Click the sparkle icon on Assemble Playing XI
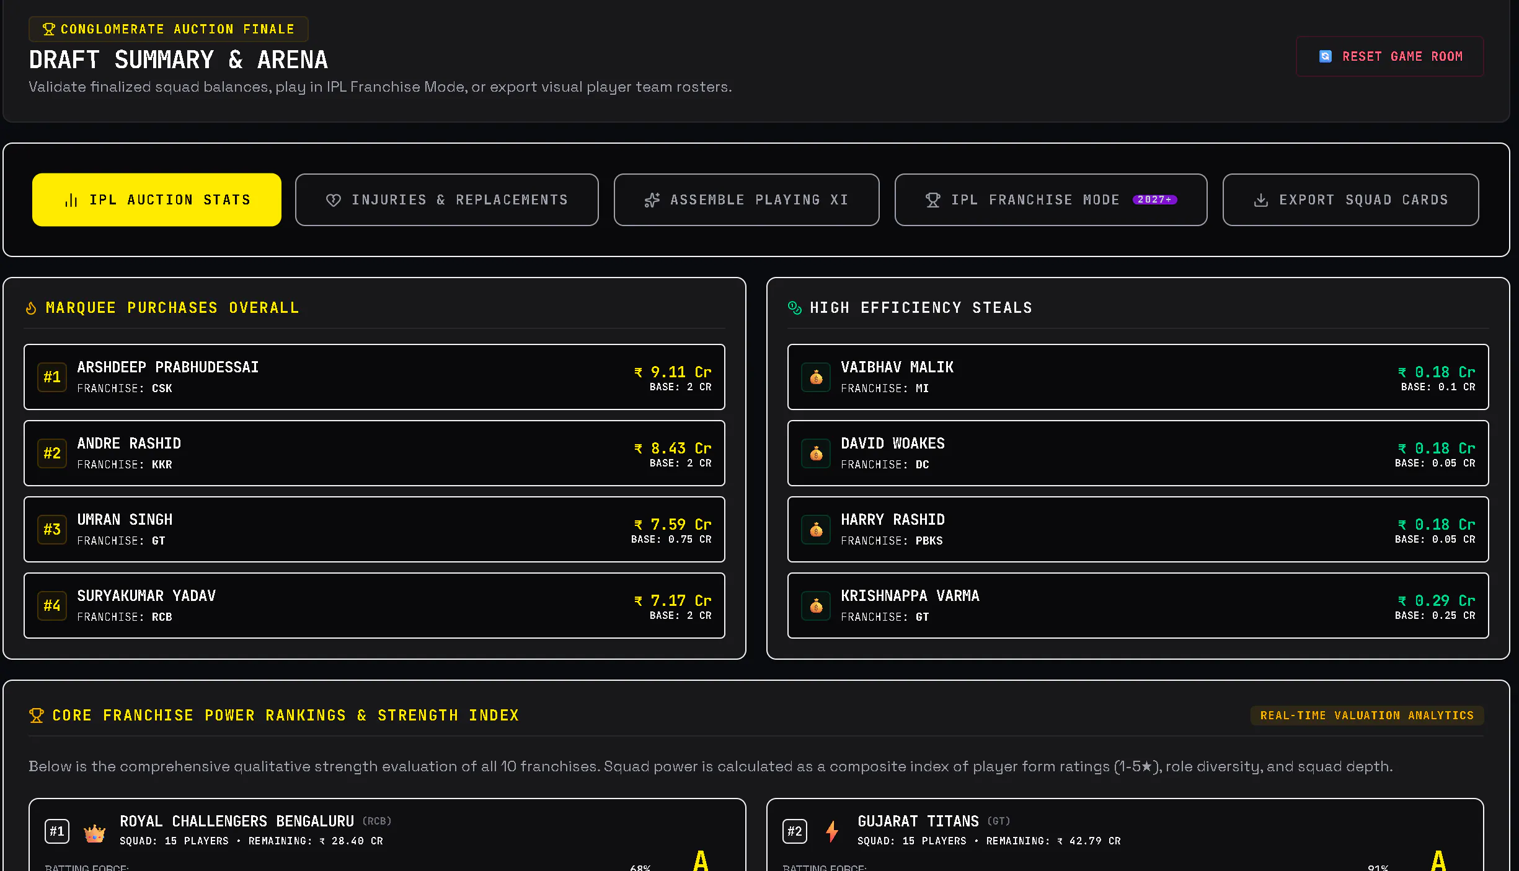The width and height of the screenshot is (1519, 871). pyautogui.click(x=652, y=200)
